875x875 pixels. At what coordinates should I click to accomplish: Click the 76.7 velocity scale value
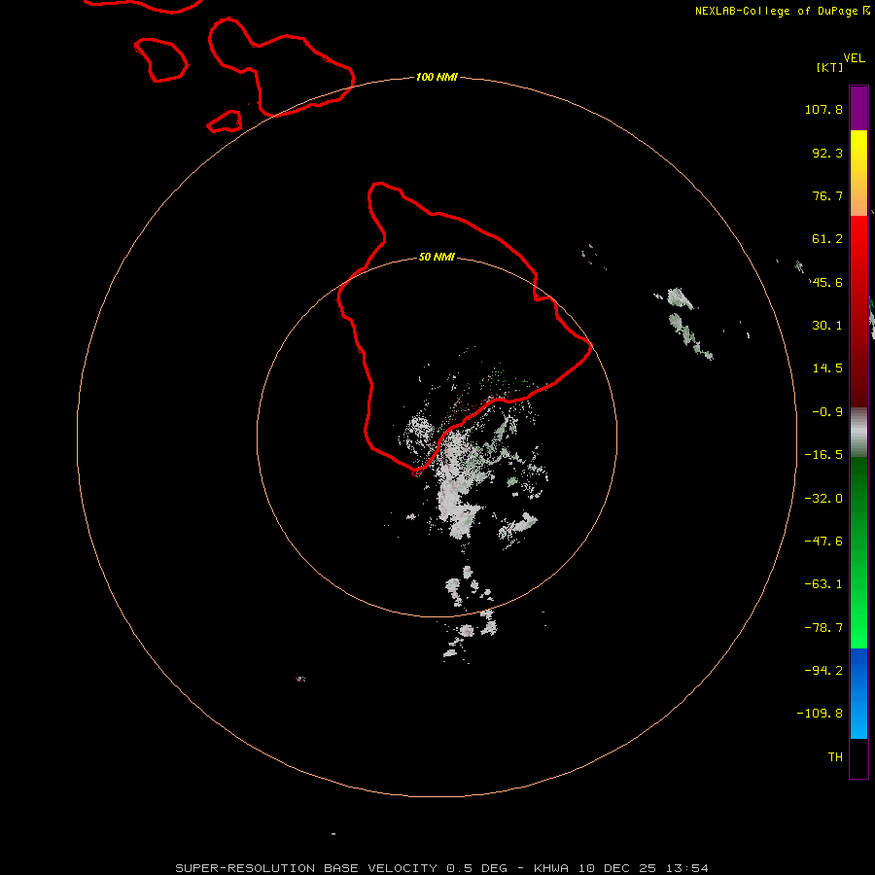(x=827, y=195)
